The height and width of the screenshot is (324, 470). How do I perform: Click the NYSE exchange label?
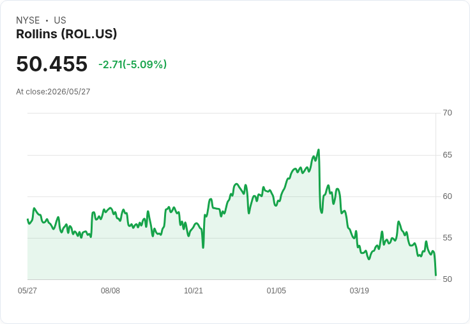click(28, 20)
